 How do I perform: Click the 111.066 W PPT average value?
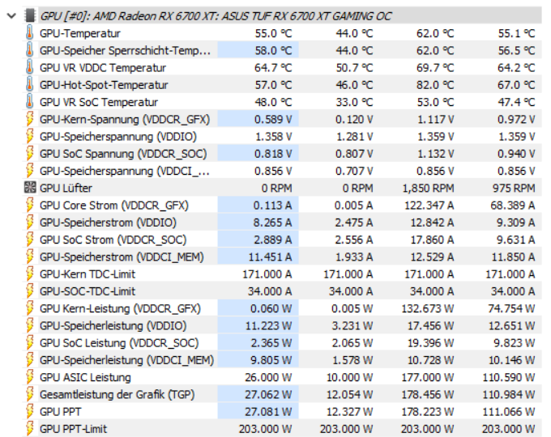pos(509,412)
